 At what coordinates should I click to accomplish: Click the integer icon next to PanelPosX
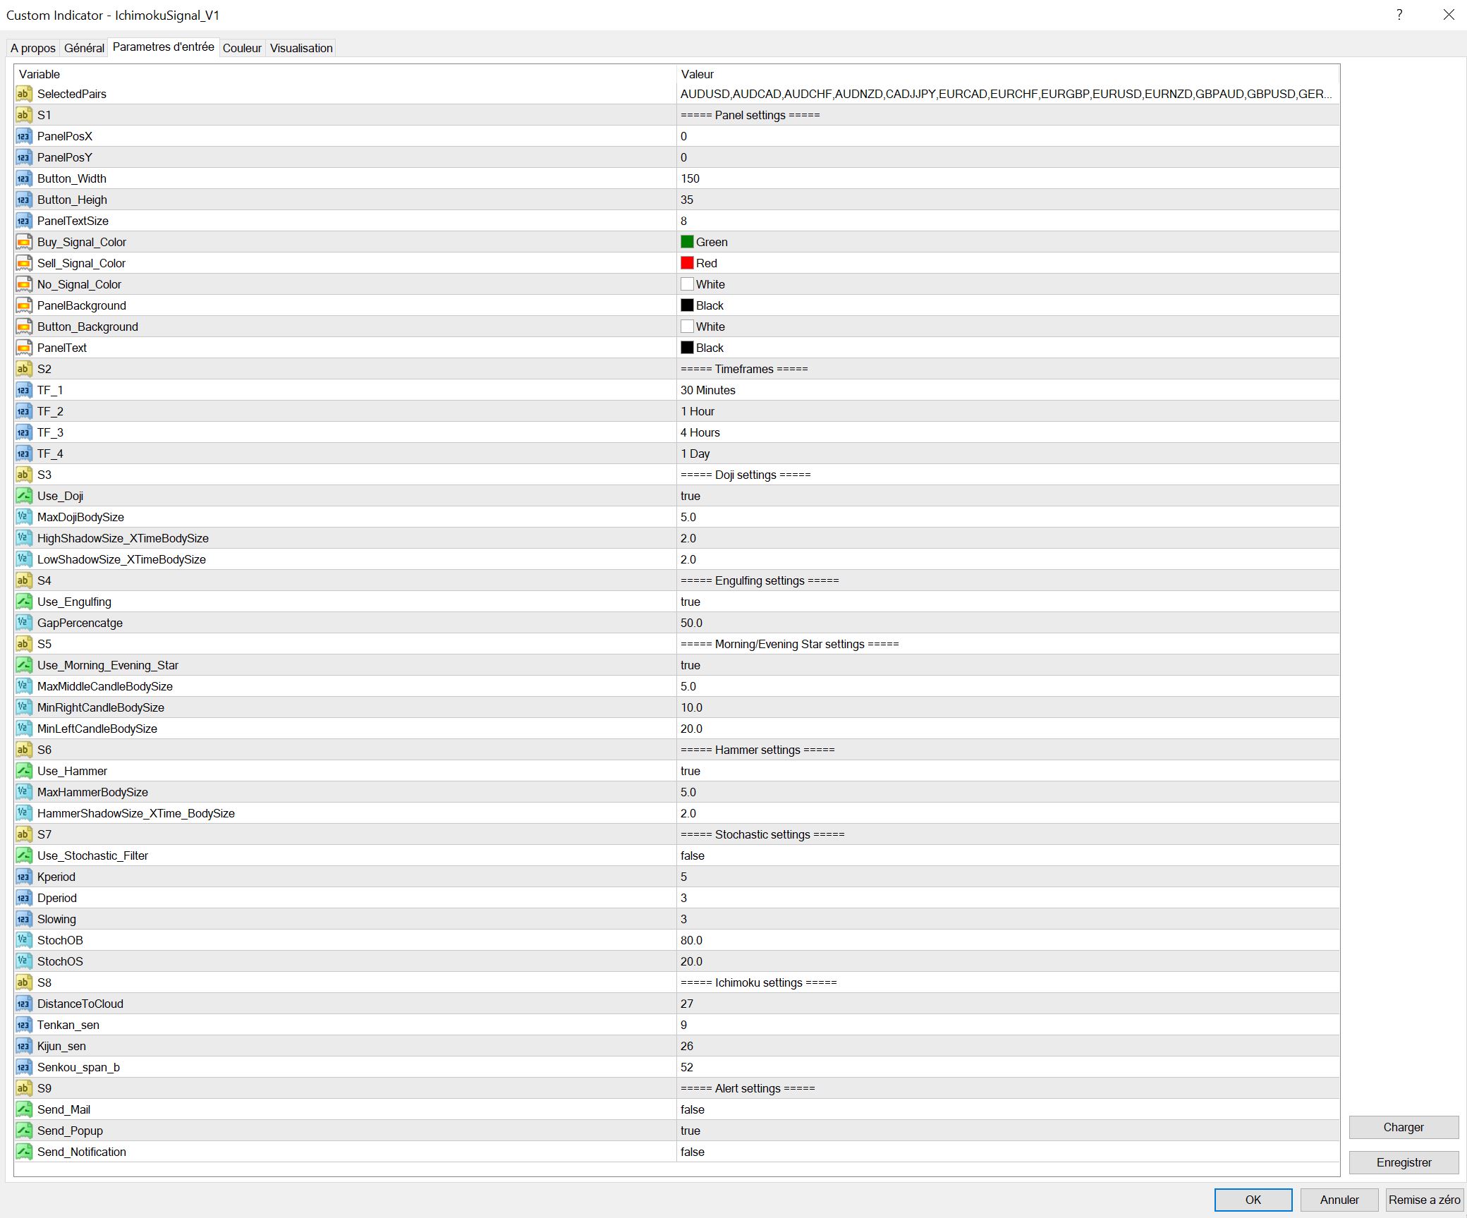pyautogui.click(x=24, y=136)
